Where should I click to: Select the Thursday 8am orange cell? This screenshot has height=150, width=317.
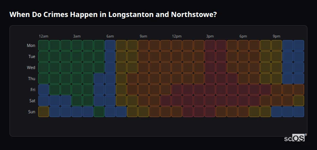coord(132,79)
